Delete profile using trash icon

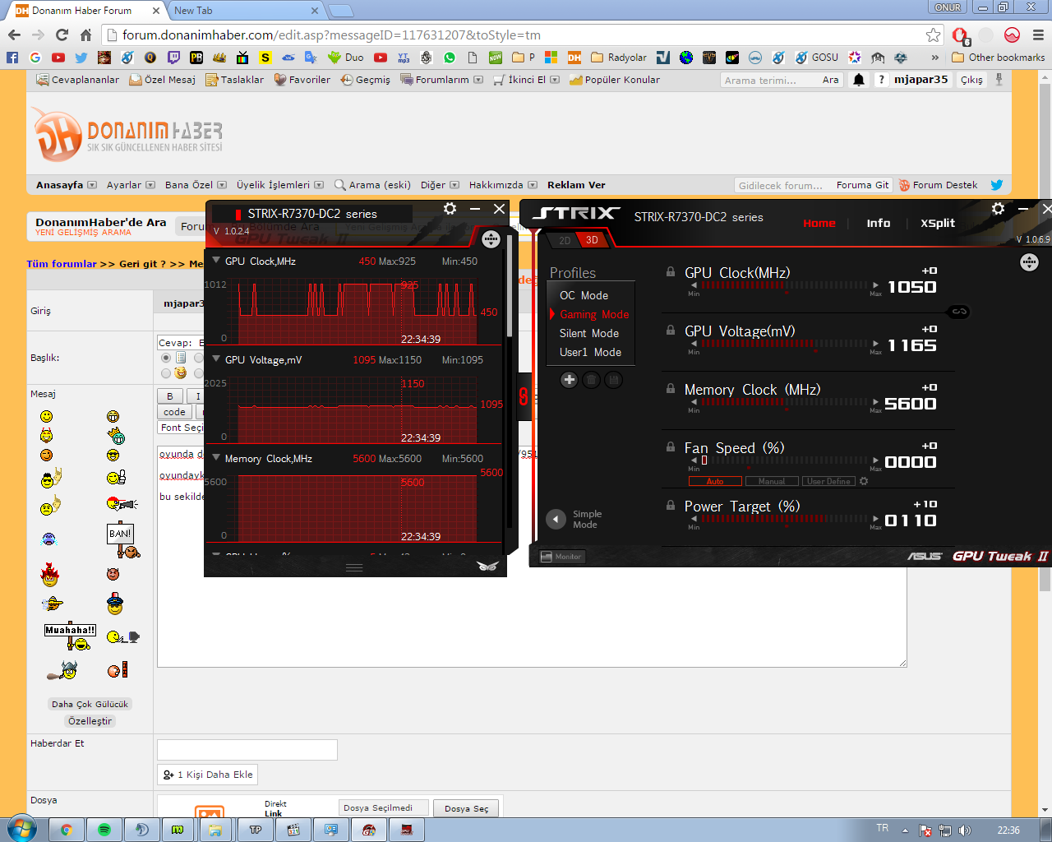point(591,380)
